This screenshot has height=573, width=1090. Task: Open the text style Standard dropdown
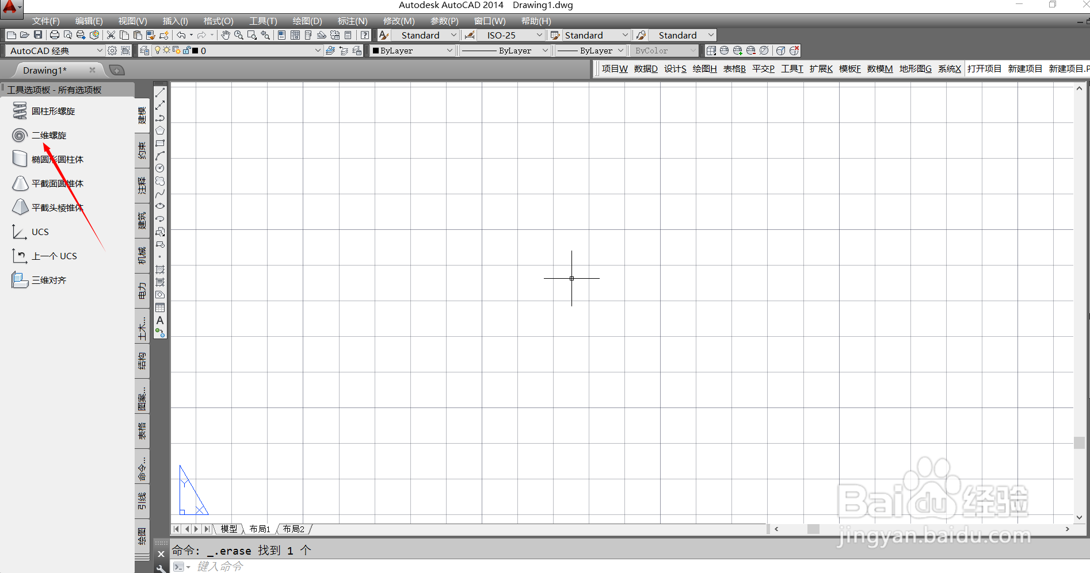click(453, 36)
